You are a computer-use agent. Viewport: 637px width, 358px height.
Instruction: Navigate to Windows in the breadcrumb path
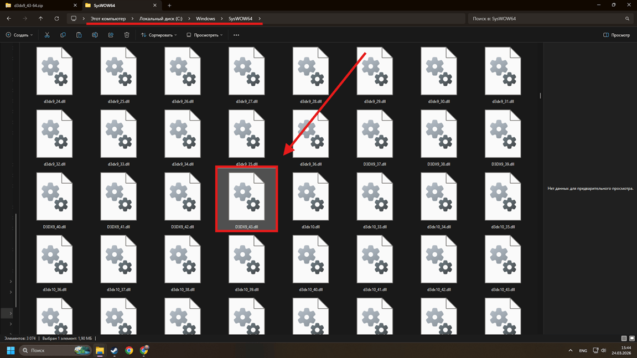point(205,19)
